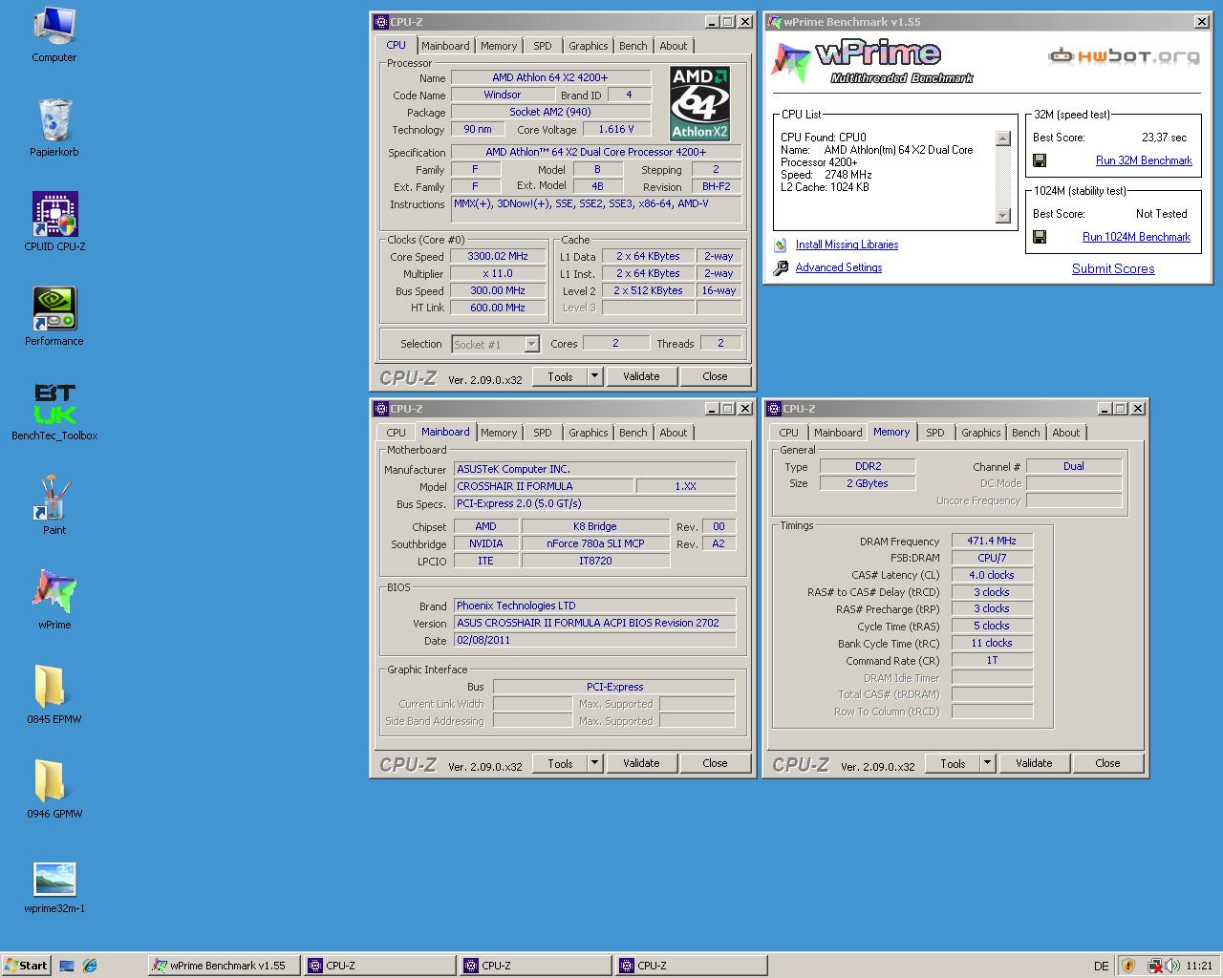Open SPD tab in Memory CPU-Z window
Screen dimensions: 1223x978
935,433
